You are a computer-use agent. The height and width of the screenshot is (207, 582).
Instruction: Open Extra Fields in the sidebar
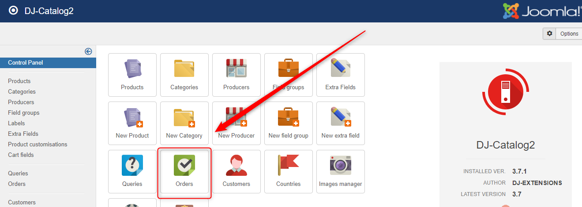(23, 134)
